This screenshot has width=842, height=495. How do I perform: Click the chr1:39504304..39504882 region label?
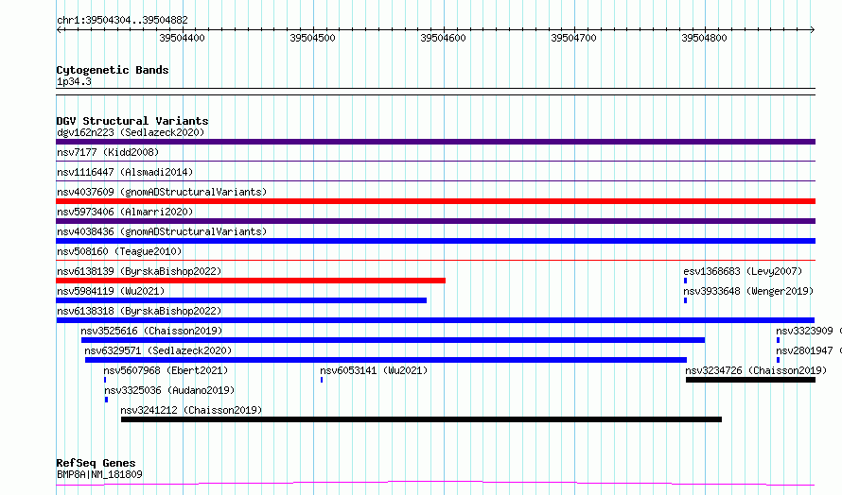click(122, 20)
